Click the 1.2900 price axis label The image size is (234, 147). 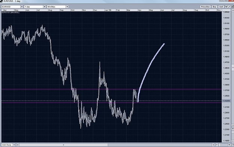226,113
